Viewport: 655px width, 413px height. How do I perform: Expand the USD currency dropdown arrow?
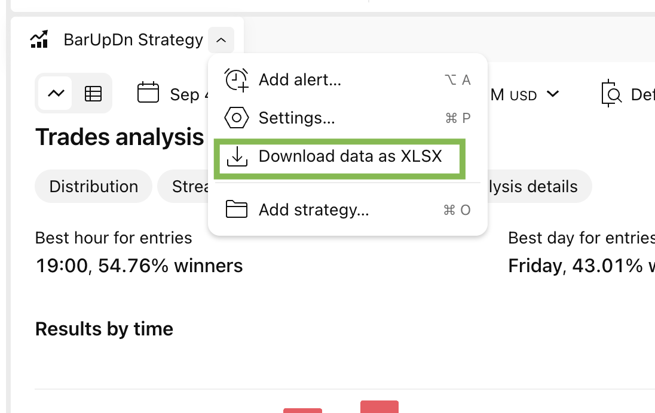(553, 94)
